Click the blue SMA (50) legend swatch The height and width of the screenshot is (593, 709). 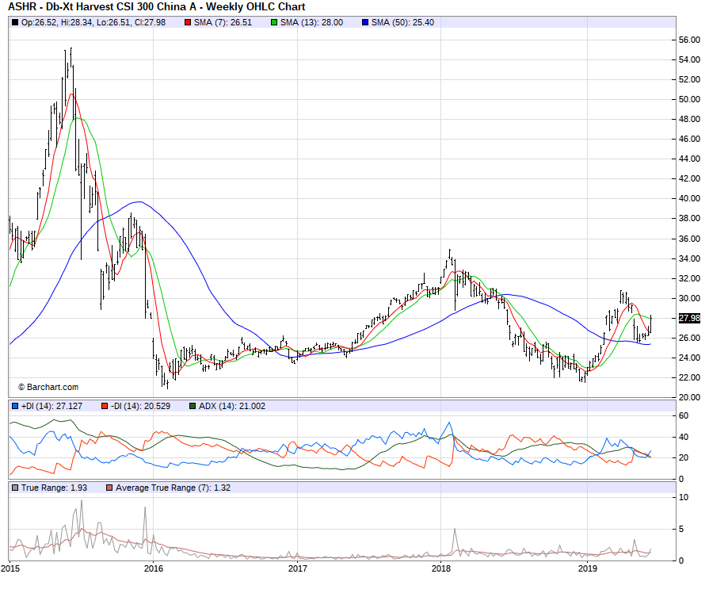coord(365,22)
